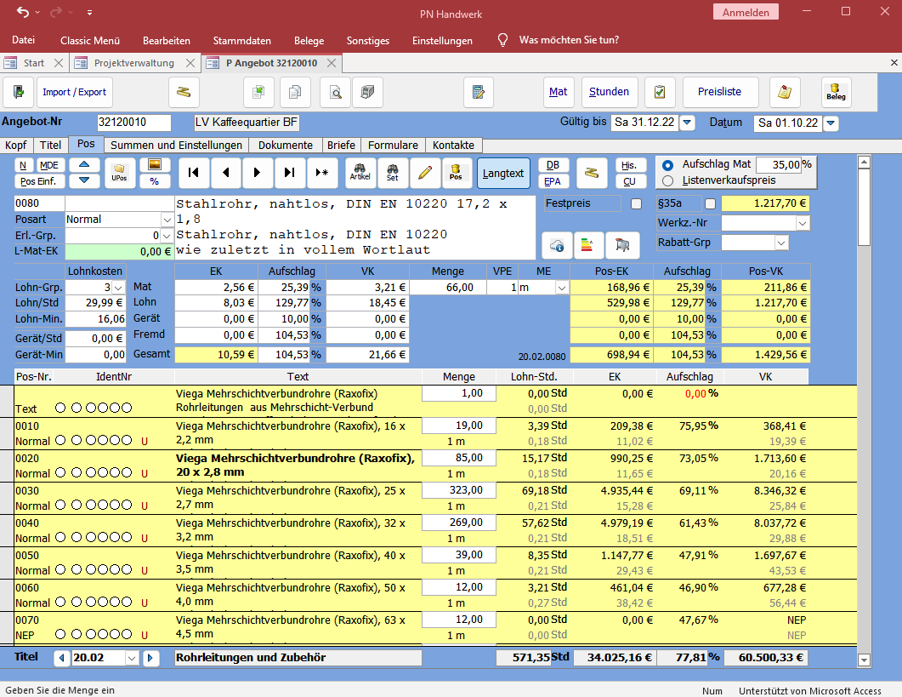Click the Preisliste button

click(x=719, y=92)
